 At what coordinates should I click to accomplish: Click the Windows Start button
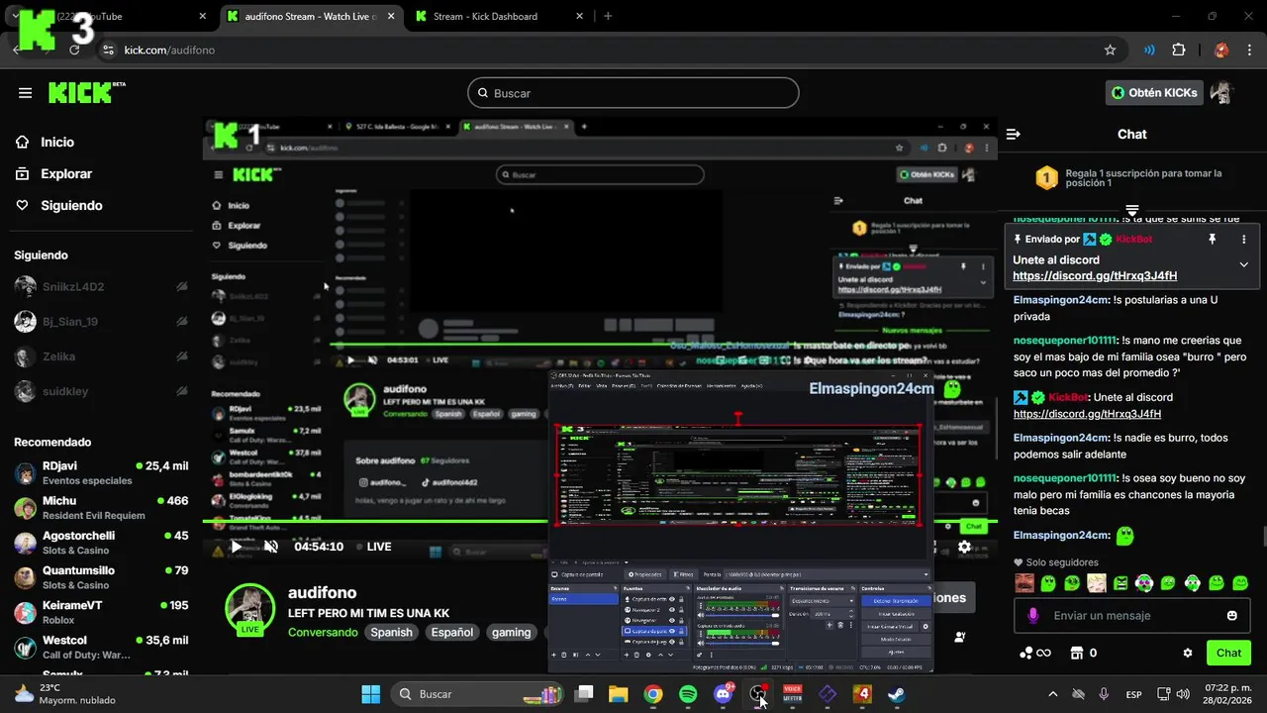371,694
